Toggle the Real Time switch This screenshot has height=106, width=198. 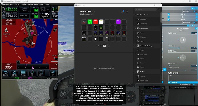point(194,11)
